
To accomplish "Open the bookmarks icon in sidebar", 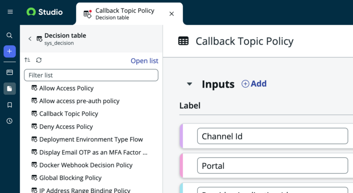I will pyautogui.click(x=10, y=105).
